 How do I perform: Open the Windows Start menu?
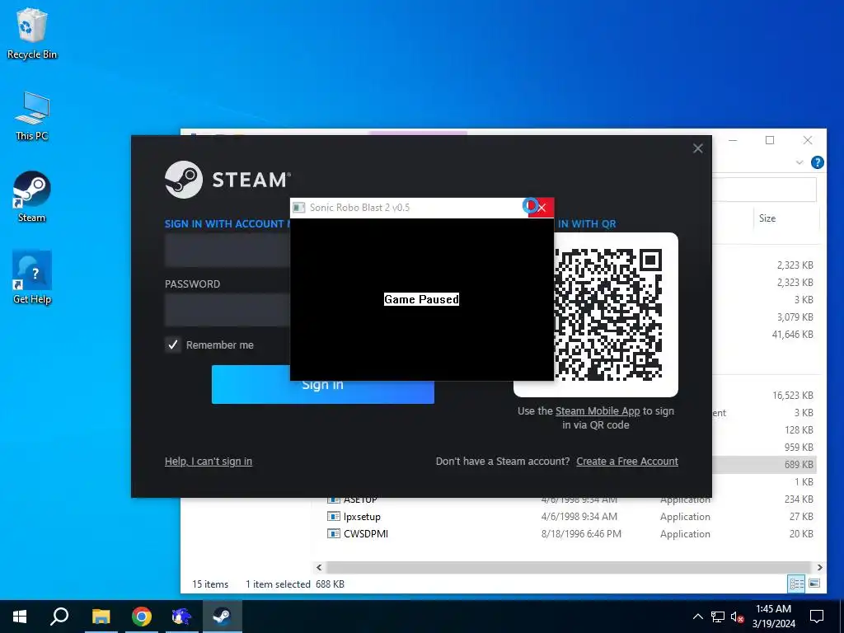(x=20, y=617)
